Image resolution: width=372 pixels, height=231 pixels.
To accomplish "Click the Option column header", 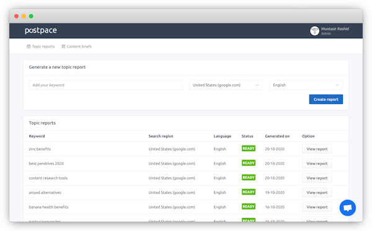I will [308, 136].
